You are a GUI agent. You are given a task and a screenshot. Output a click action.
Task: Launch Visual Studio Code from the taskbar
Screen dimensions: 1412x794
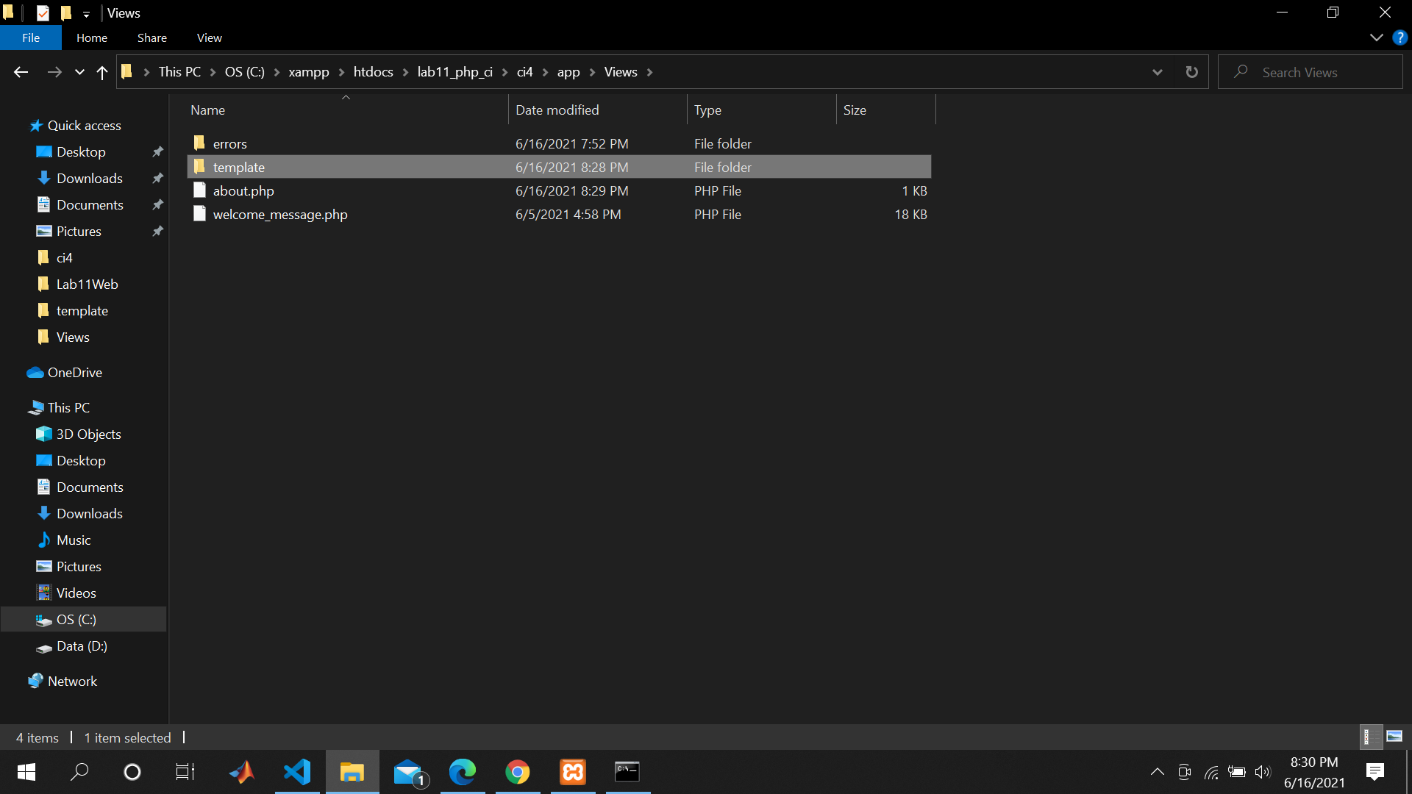296,772
